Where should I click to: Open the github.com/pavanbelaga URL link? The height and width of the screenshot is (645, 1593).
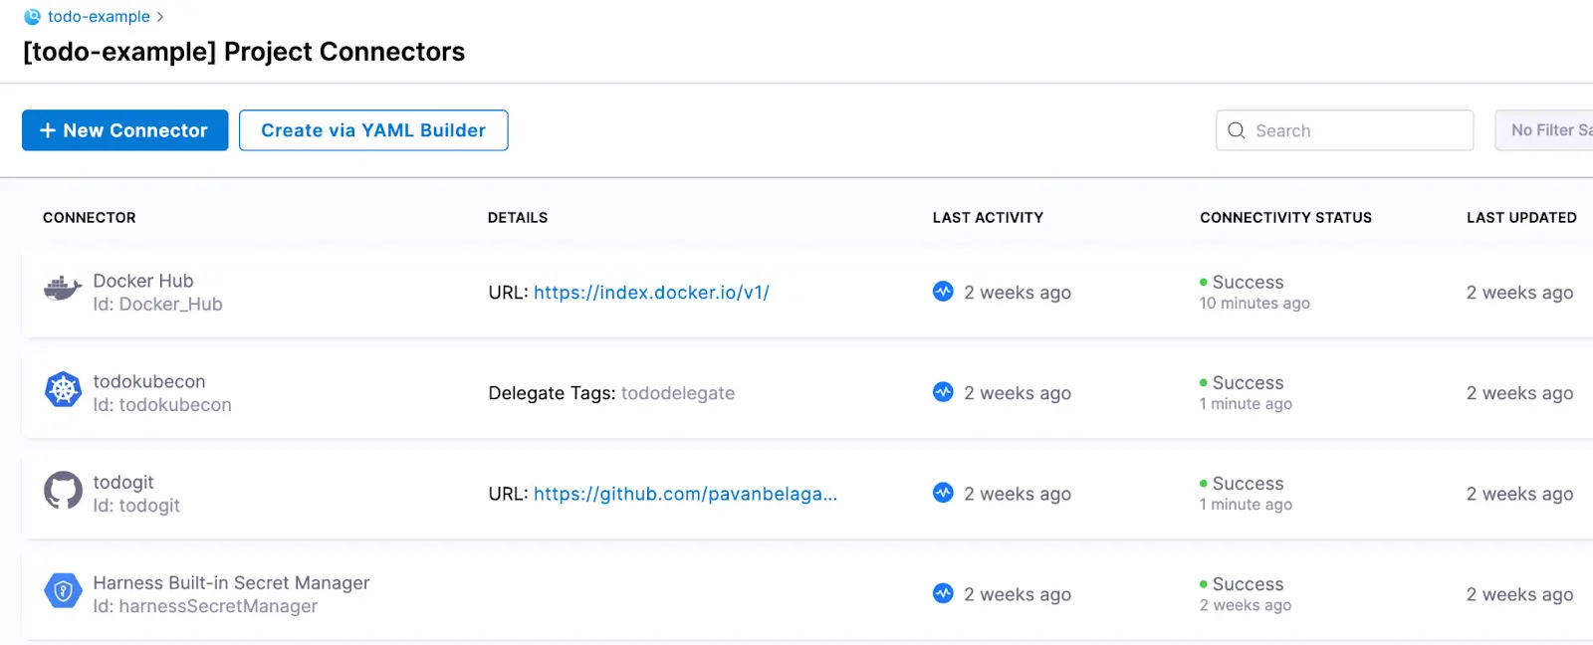685,494
